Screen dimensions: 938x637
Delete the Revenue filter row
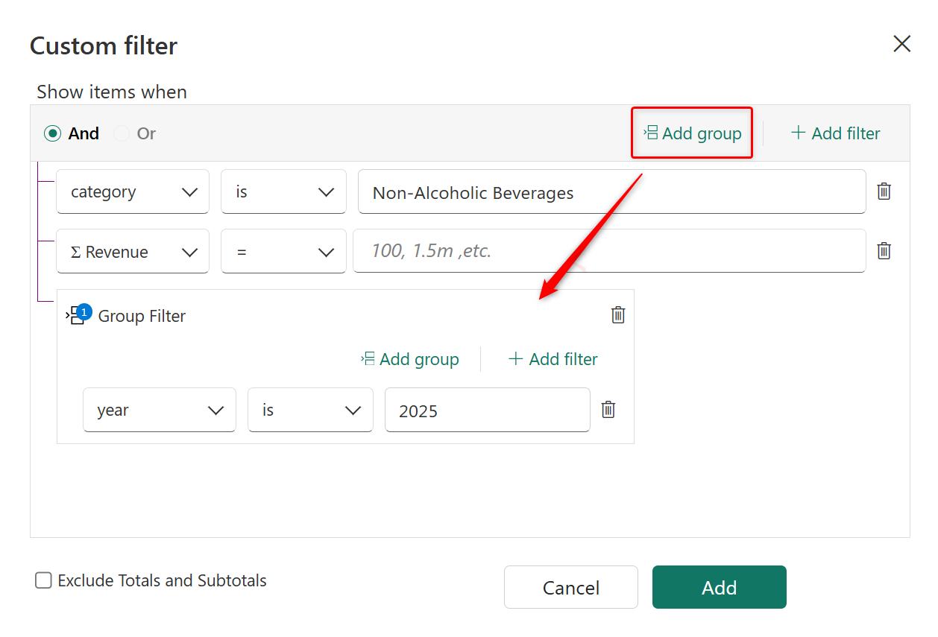point(884,251)
